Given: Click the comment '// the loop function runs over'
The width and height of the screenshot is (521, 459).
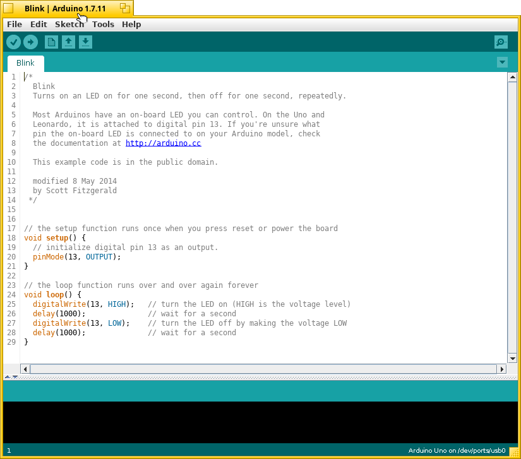Looking at the screenshot, I should (141, 285).
